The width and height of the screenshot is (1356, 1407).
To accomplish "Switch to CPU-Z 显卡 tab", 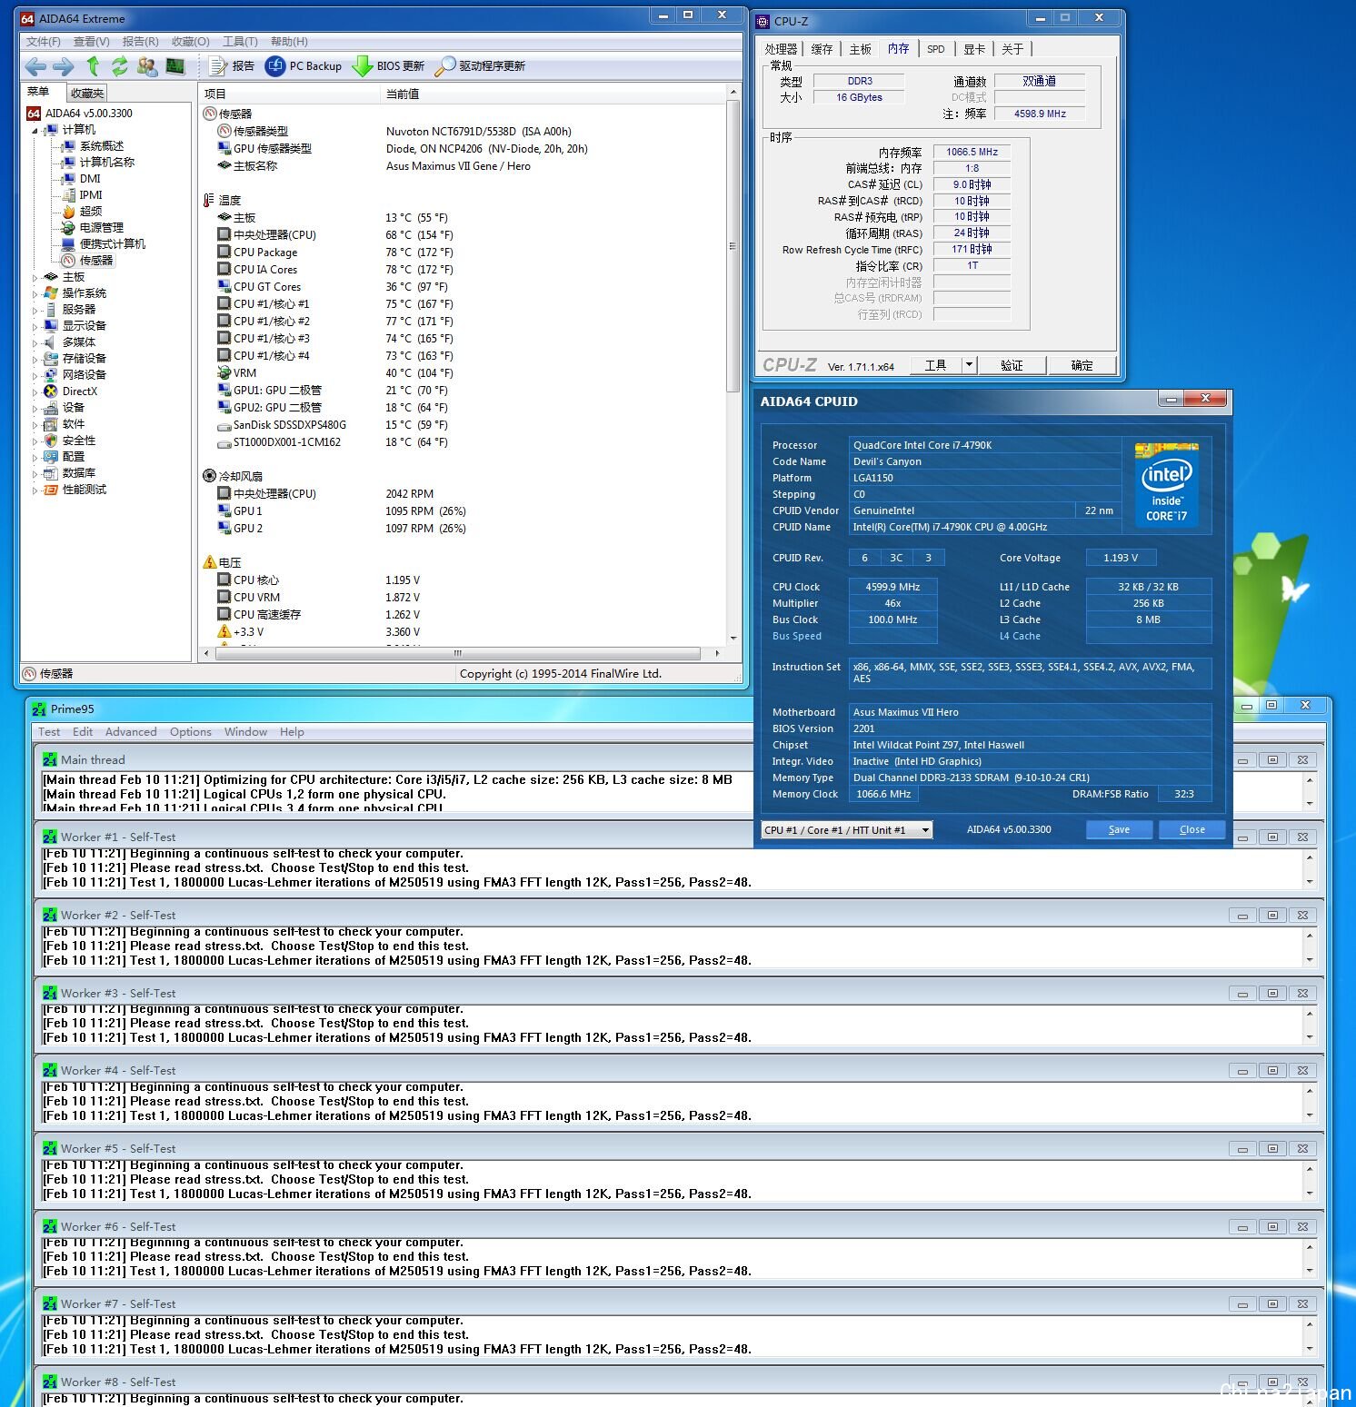I will pos(974,49).
